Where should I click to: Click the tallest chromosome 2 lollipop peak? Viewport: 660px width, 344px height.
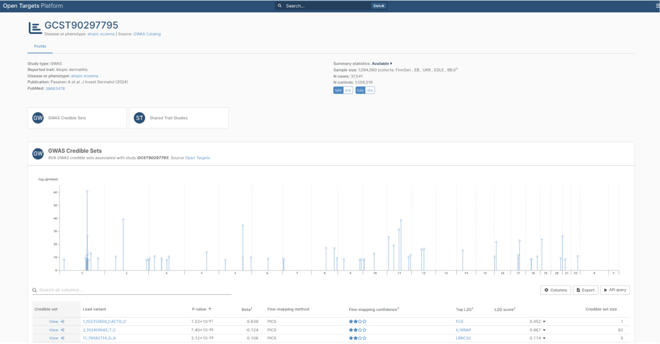123,219
